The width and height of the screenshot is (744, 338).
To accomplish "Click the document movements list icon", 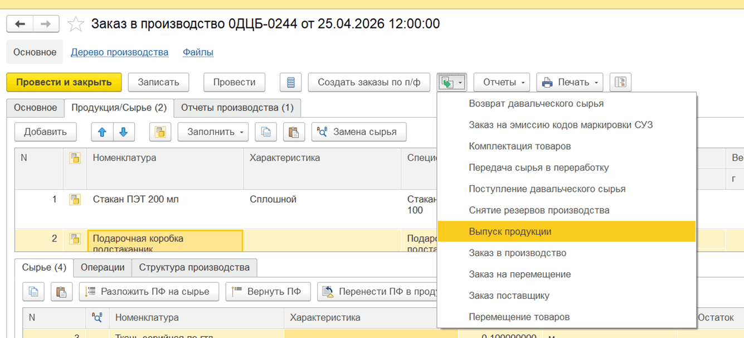I will click(x=290, y=82).
